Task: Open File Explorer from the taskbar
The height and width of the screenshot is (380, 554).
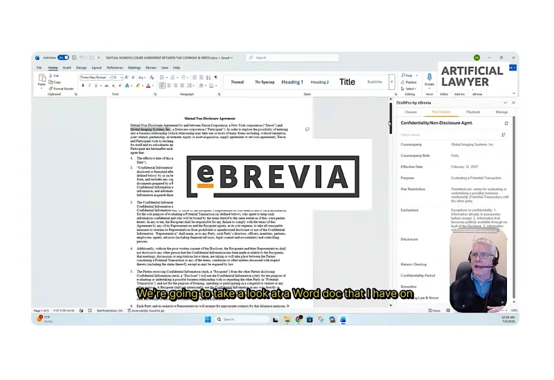Action: tap(287, 319)
